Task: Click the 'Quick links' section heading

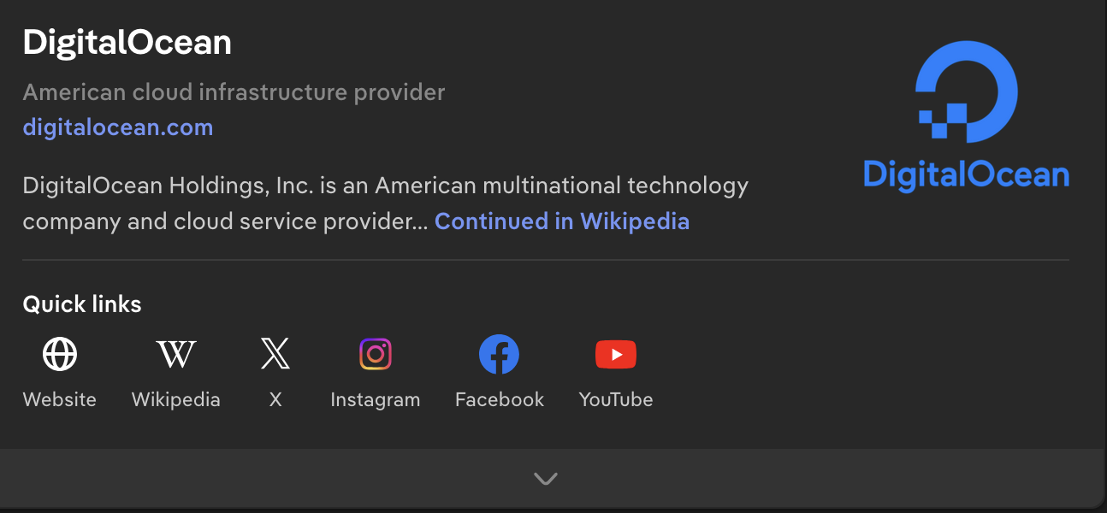Action: pos(82,304)
